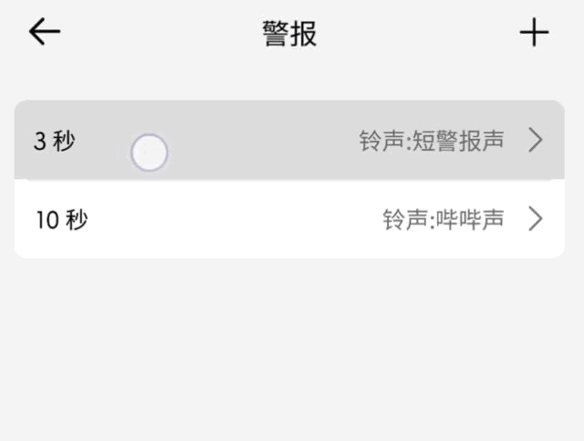This screenshot has width=584, height=441.
Task: Change ringtone for the 3 秒 alert
Action: click(x=432, y=141)
